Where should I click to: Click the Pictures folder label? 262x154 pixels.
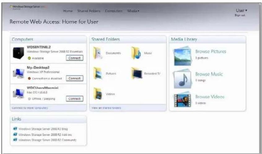coord(111,73)
